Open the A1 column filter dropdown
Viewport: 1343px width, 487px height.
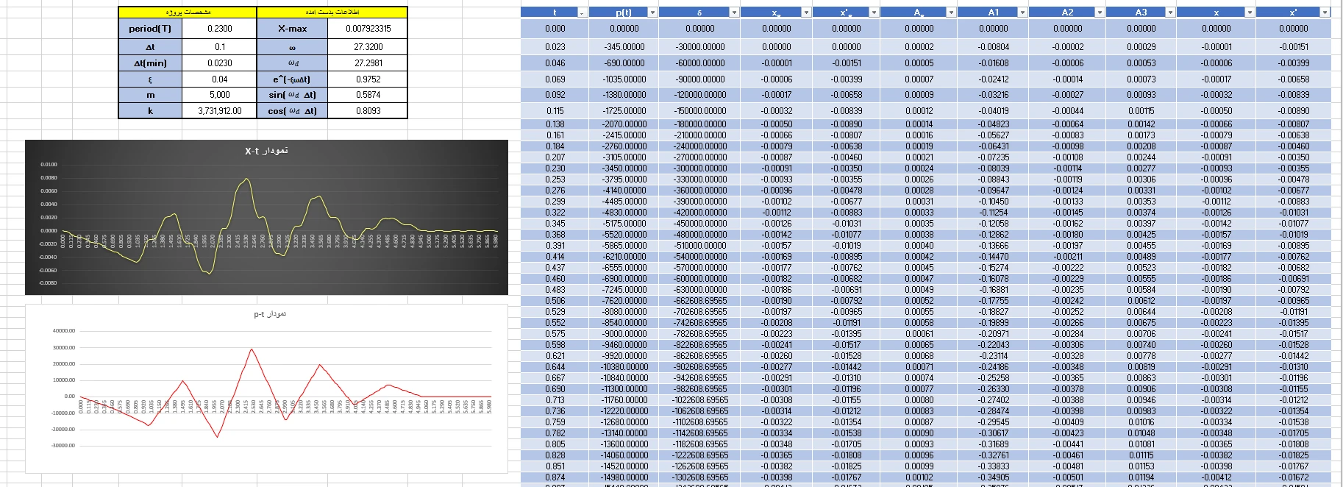pos(1022,13)
